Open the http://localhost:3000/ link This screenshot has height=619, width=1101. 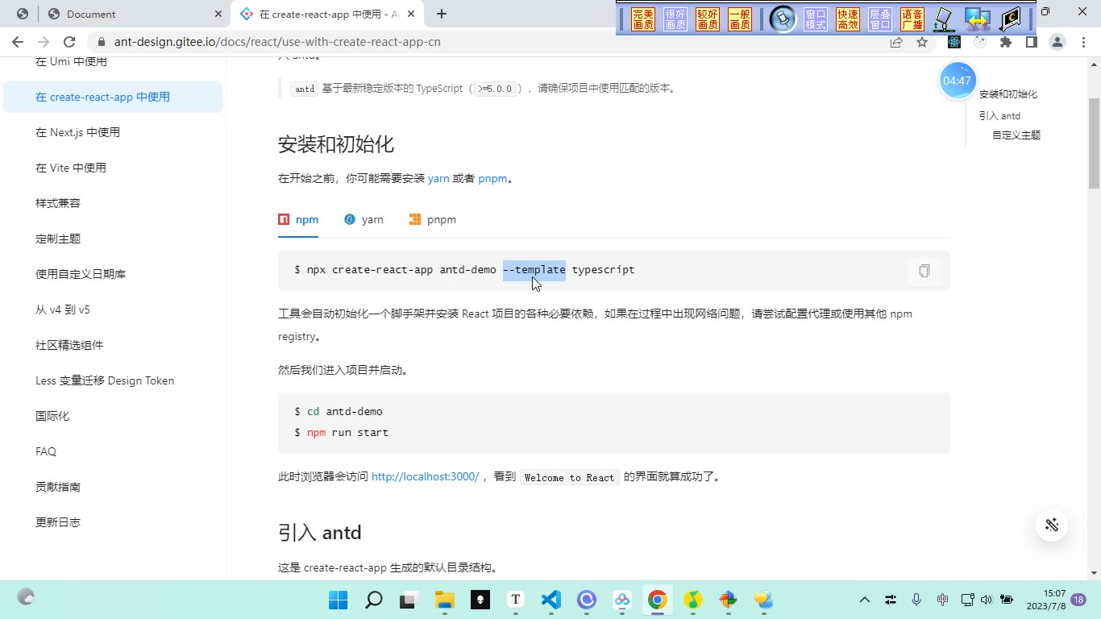pyautogui.click(x=426, y=476)
